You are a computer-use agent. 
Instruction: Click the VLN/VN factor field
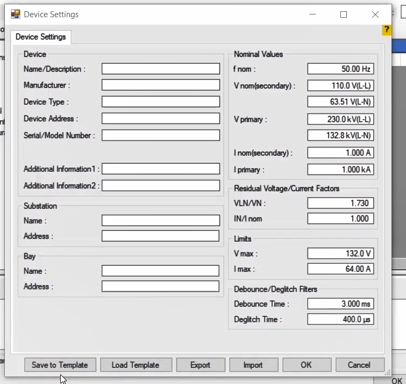[x=340, y=202]
